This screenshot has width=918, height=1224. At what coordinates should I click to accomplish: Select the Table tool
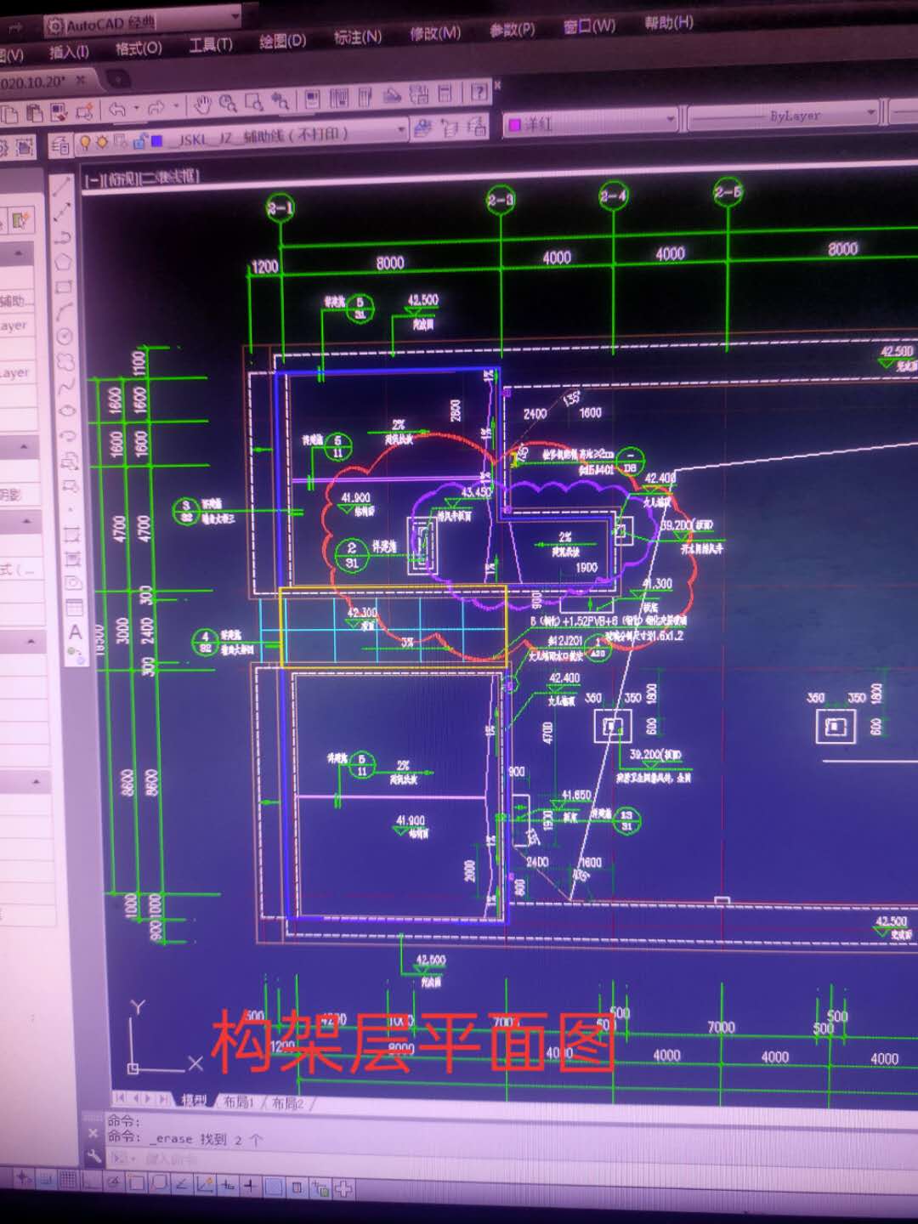coord(74,608)
